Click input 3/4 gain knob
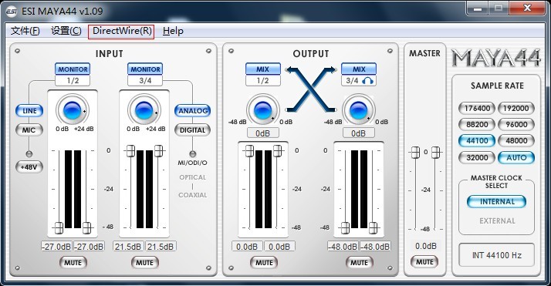 (x=144, y=110)
